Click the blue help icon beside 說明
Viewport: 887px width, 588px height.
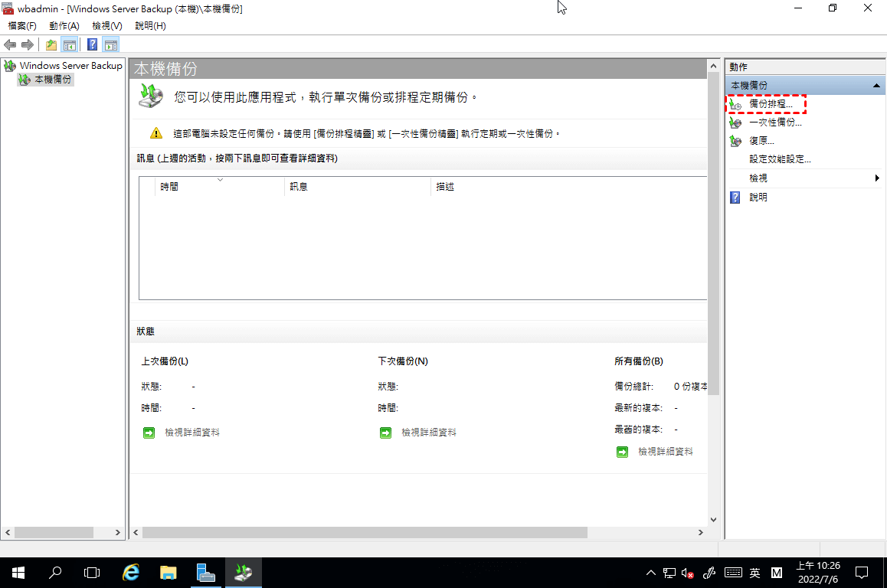click(x=735, y=198)
